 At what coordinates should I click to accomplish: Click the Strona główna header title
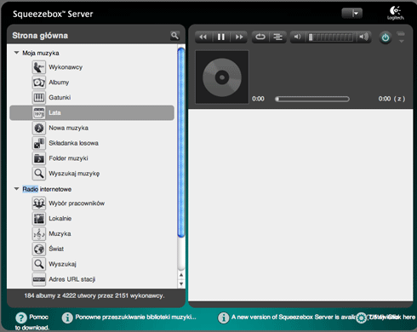40,36
